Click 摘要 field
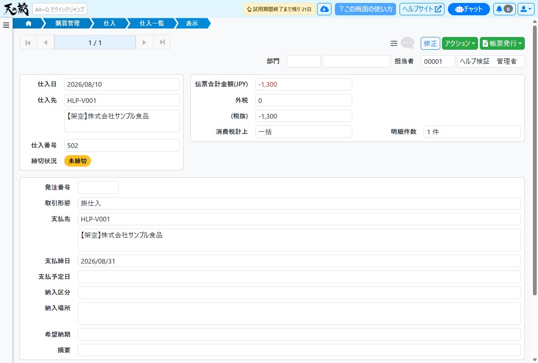The image size is (538, 363). tap(299, 350)
